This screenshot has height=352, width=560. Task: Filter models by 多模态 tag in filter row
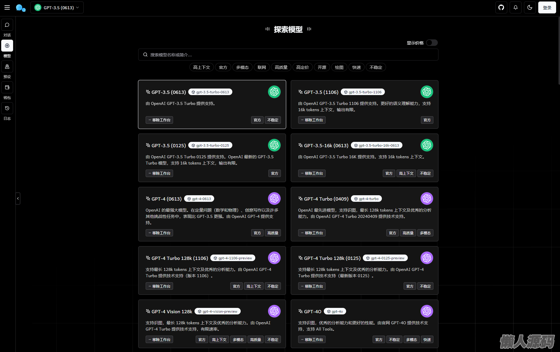(x=242, y=67)
